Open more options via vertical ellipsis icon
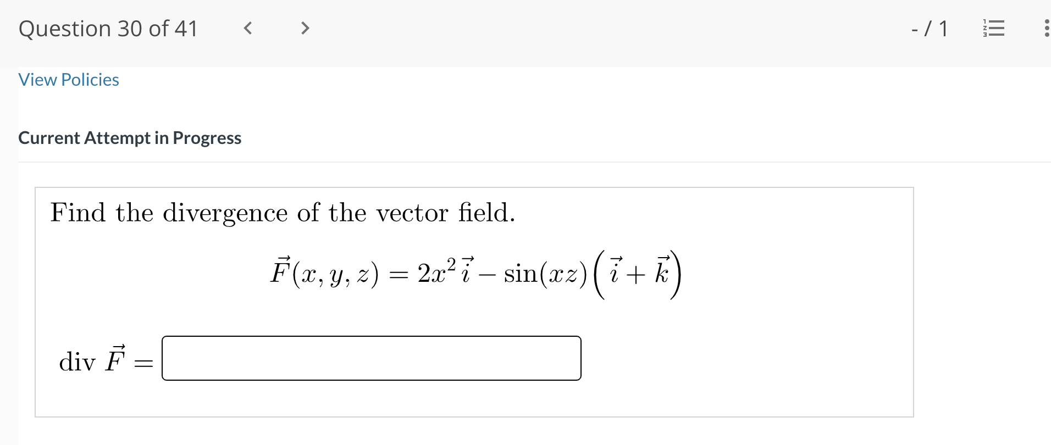 1046,29
